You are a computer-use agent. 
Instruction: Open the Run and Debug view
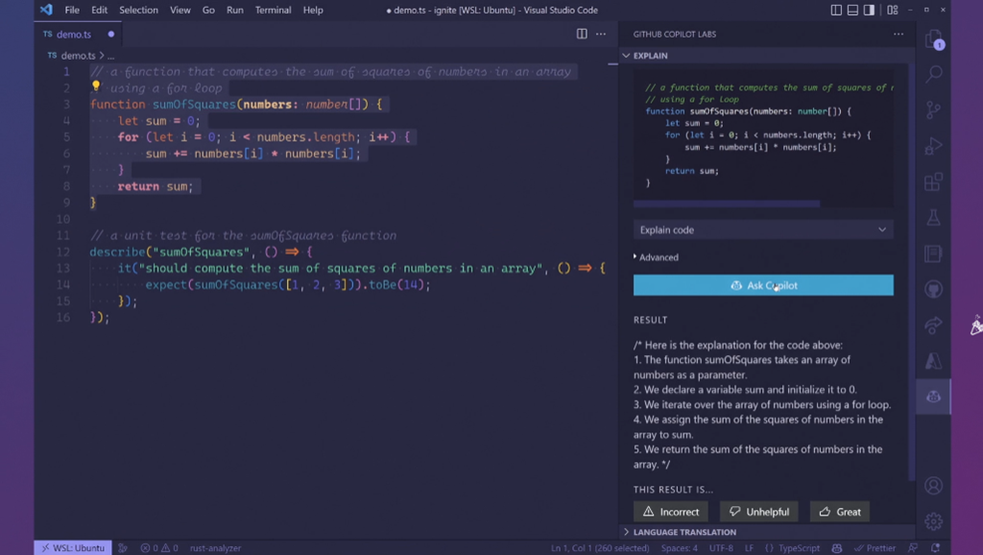[x=933, y=146]
